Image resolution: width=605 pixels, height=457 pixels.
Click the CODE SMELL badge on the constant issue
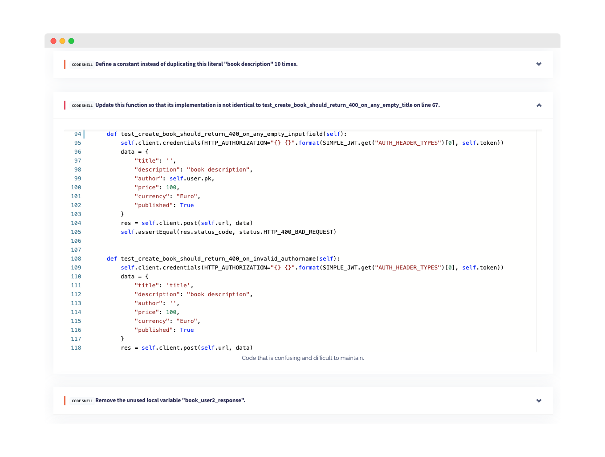pyautogui.click(x=82, y=65)
